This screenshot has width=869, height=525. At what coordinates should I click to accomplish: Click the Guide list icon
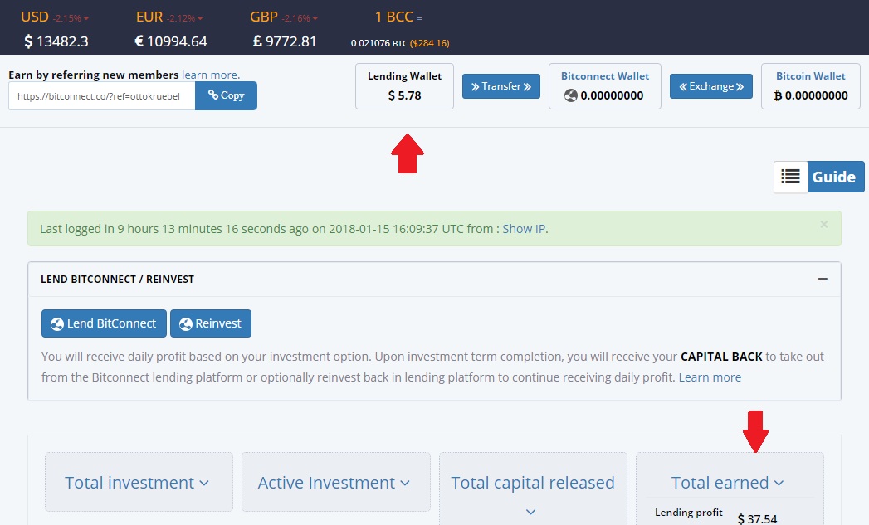tap(791, 177)
